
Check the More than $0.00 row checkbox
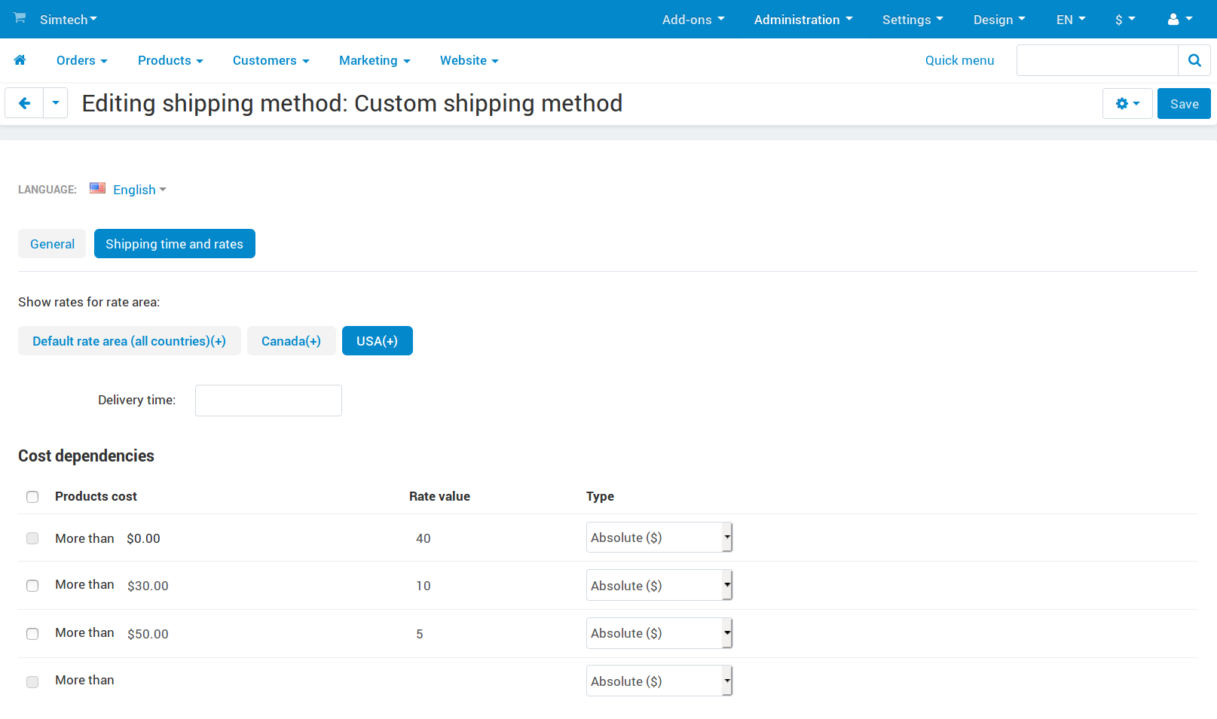tap(32, 538)
